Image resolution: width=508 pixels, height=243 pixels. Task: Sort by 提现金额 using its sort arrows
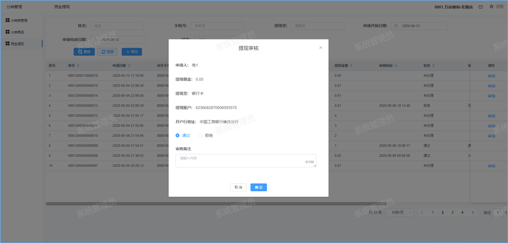pyautogui.click(x=351, y=66)
